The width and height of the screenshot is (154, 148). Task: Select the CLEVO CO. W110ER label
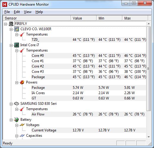36,29
